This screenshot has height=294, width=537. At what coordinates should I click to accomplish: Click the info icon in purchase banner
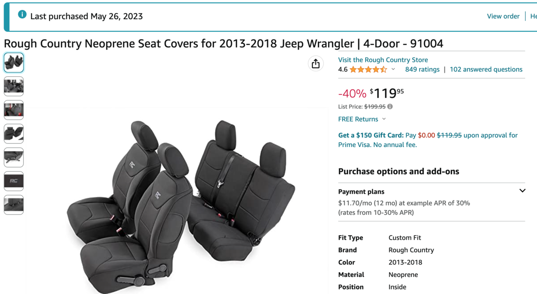(22, 15)
